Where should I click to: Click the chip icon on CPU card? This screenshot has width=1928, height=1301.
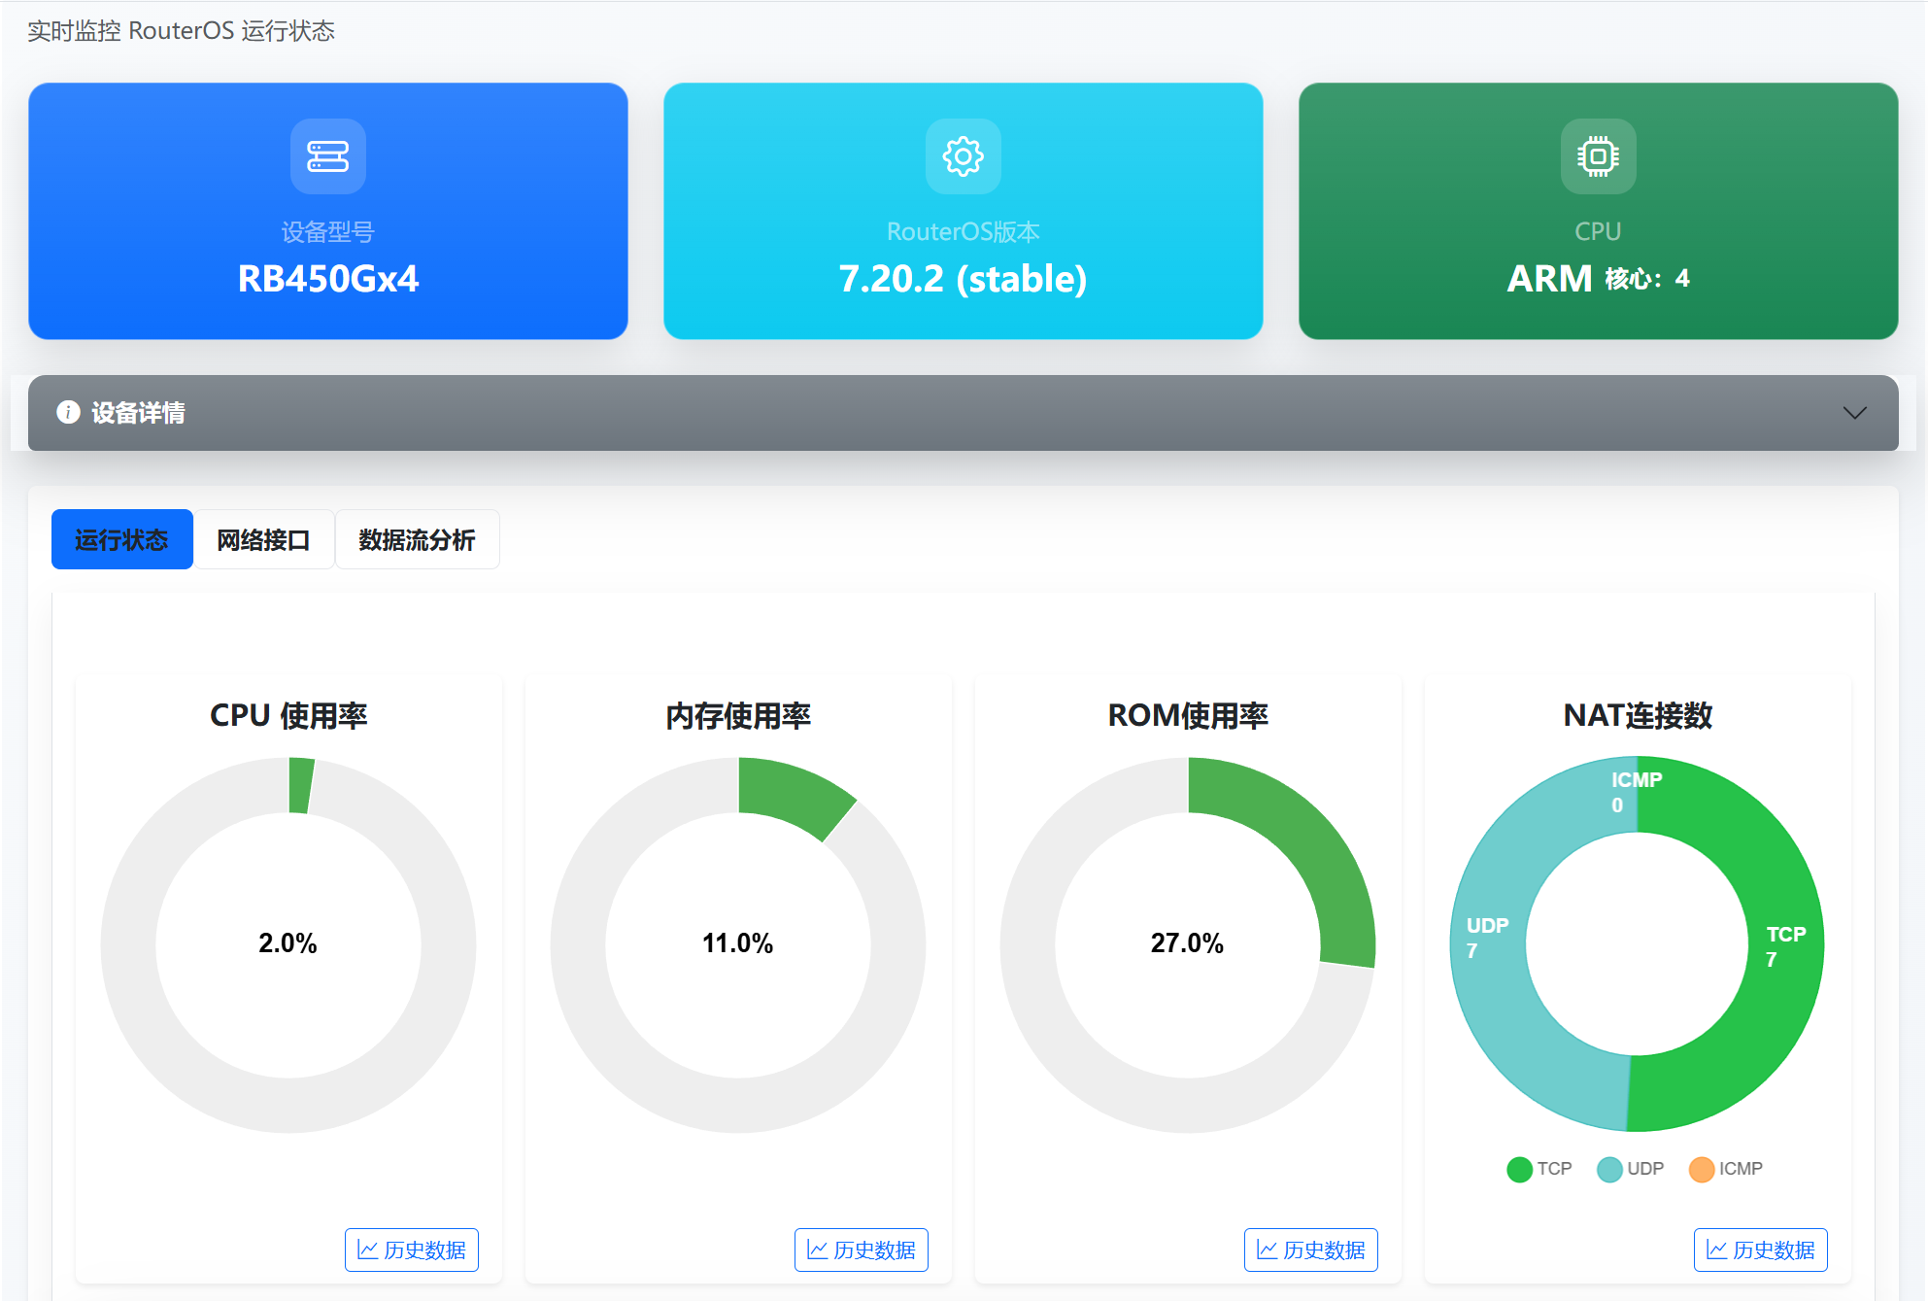click(x=1598, y=156)
